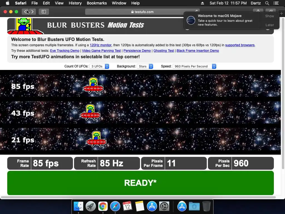This screenshot has width=285, height=214.
Task: Open Safari compass in the Dock
Action: [115, 206]
